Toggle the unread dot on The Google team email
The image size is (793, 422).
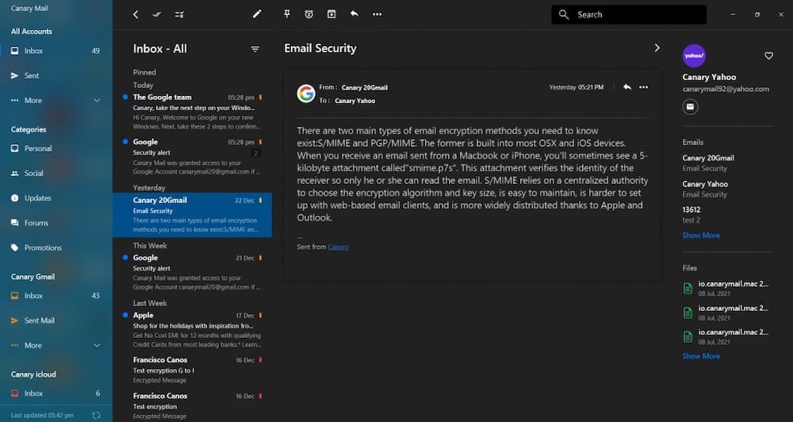125,97
